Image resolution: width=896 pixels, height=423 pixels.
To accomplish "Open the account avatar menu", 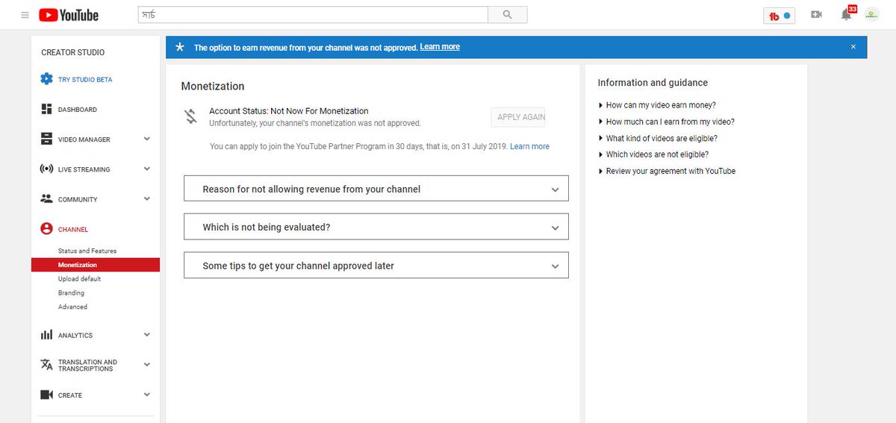I will coord(872,14).
